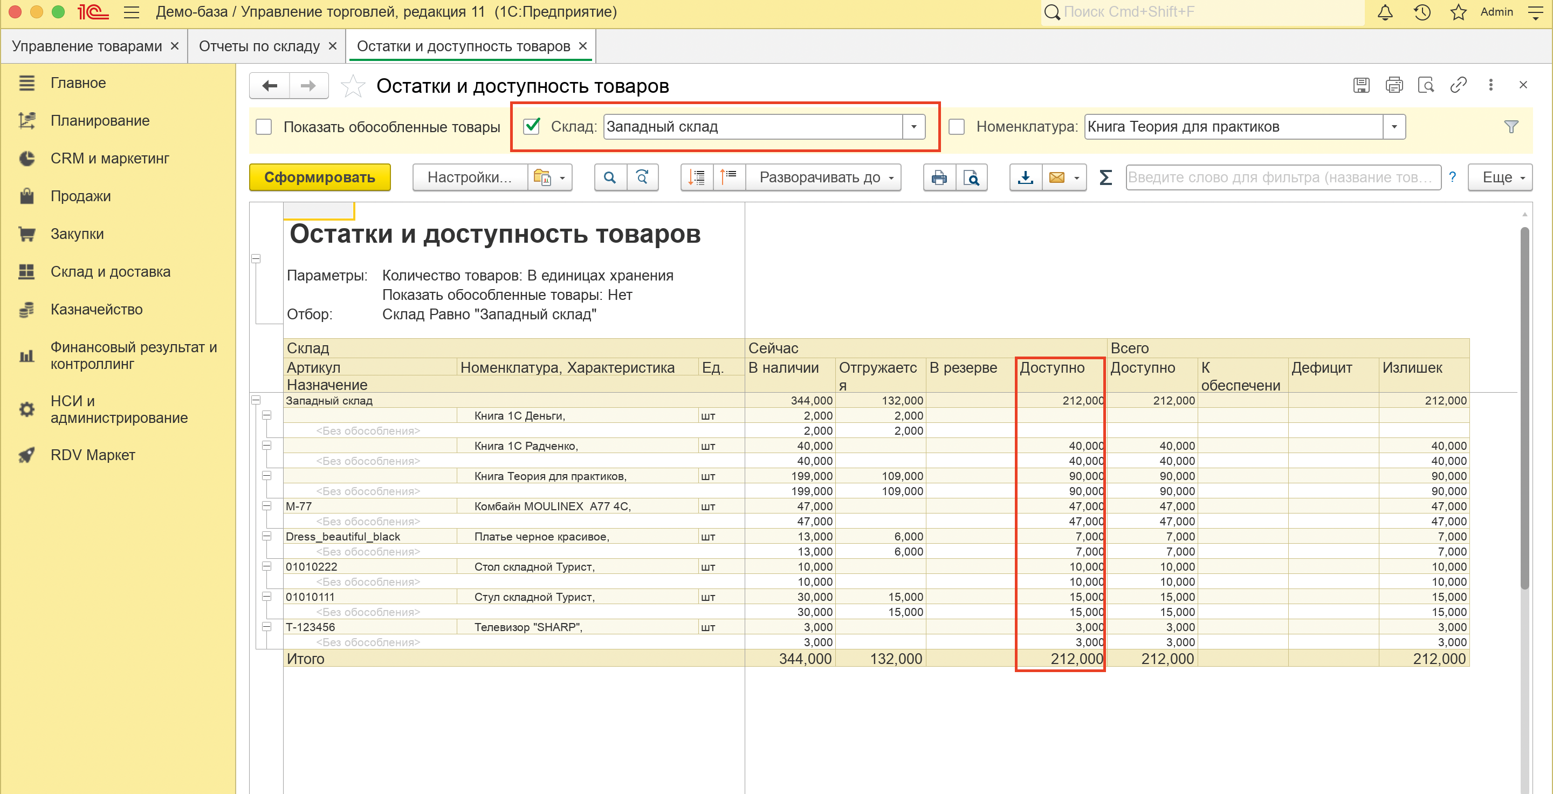Screen dimensions: 1553x794
Task: Add report to favorites using star icon
Action: click(x=353, y=86)
